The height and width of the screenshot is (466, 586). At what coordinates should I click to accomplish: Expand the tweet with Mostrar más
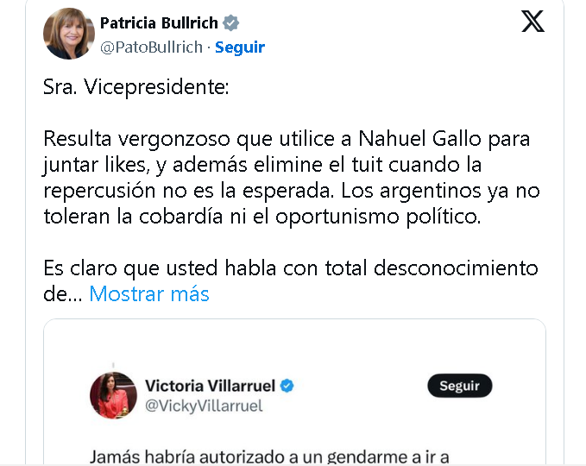click(149, 293)
